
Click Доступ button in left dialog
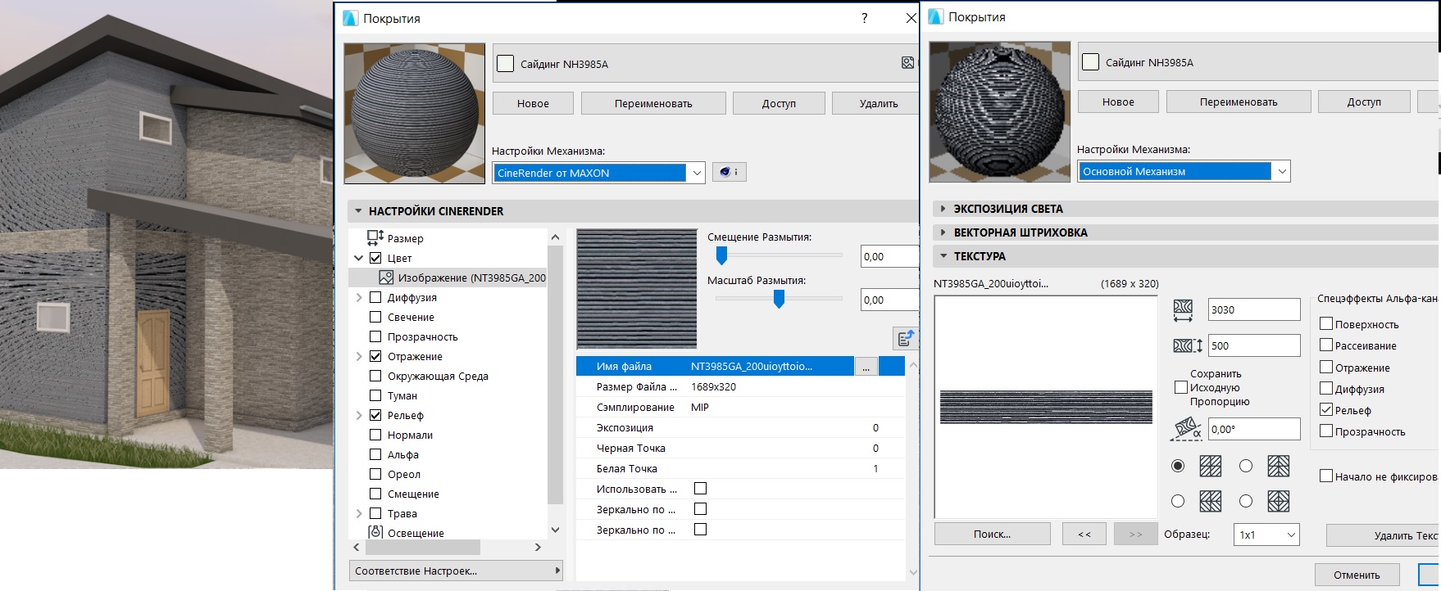[x=779, y=103]
